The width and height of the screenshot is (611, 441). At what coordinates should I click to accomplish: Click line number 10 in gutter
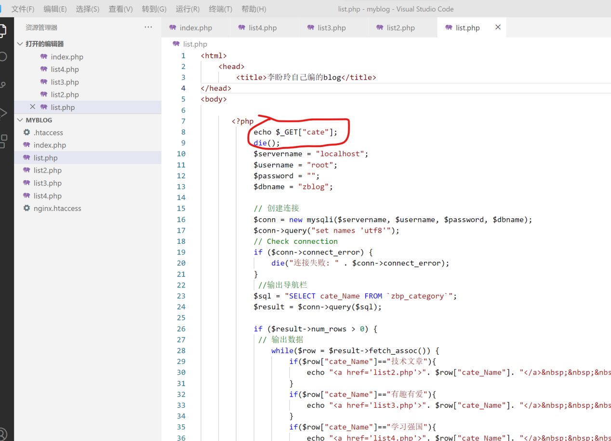pyautogui.click(x=181, y=154)
